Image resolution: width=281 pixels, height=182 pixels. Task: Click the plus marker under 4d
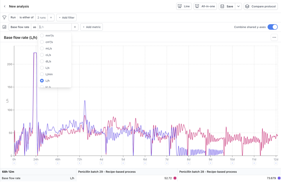(x=101, y=163)
